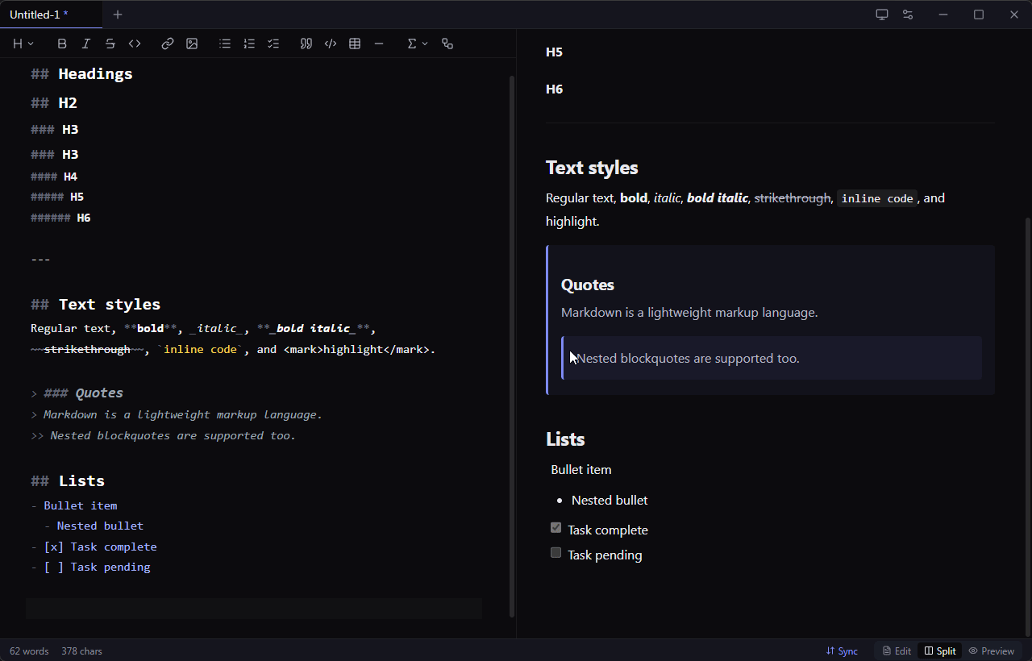1032x661 pixels.
Task: Open the monitor display icon in the title bar
Action: pos(882,15)
